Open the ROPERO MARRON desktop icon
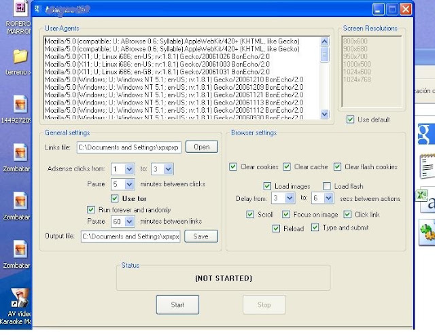The width and height of the screenshot is (435, 335). tap(20, 7)
